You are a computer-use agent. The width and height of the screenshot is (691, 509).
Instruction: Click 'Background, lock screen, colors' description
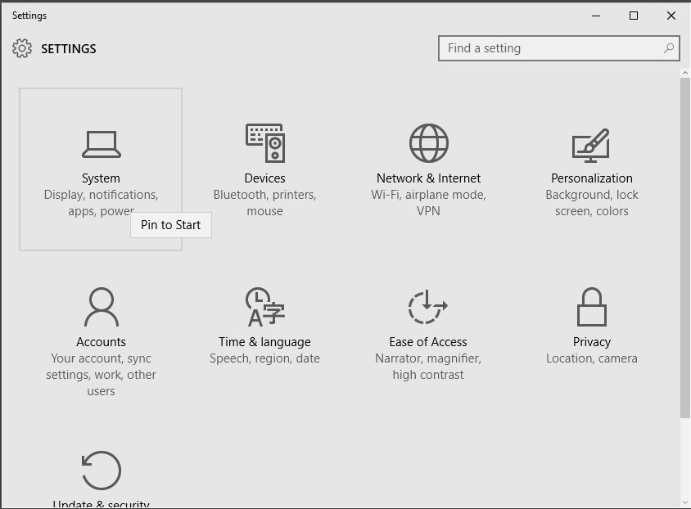[x=592, y=203]
